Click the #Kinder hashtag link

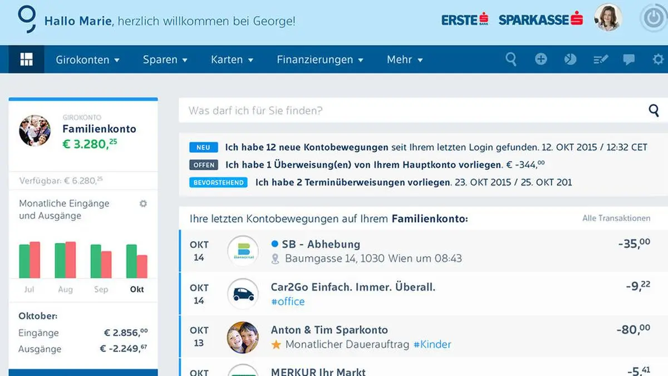(432, 344)
